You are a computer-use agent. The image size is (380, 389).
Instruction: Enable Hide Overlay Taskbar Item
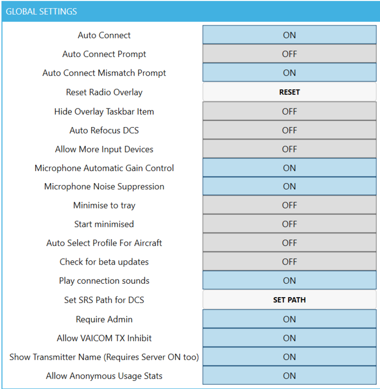289,112
